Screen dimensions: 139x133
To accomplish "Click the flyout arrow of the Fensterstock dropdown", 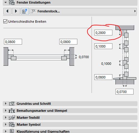I will coord(135,11).
